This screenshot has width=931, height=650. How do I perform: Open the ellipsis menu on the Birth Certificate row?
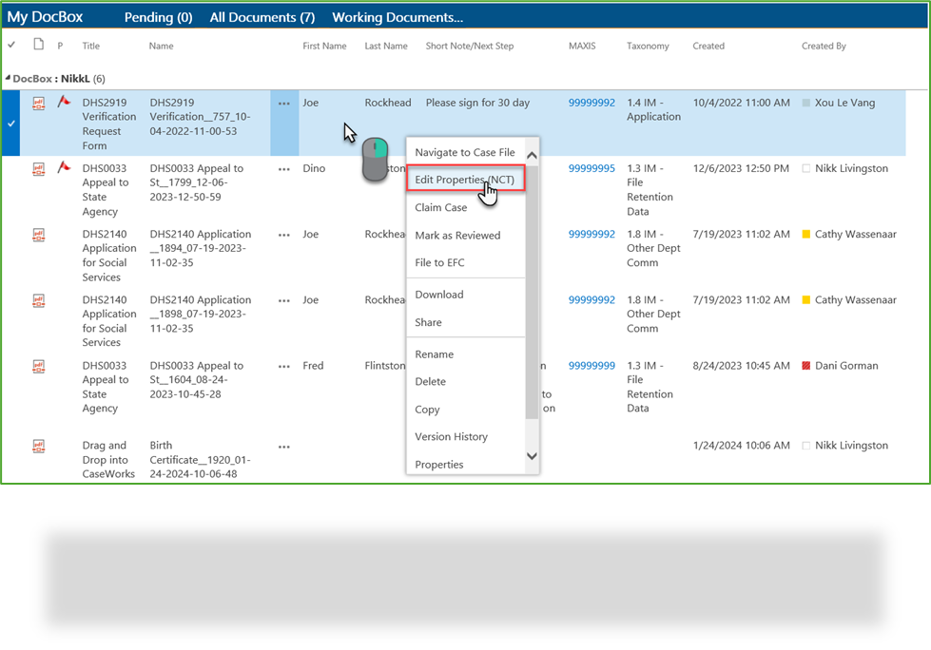[282, 446]
